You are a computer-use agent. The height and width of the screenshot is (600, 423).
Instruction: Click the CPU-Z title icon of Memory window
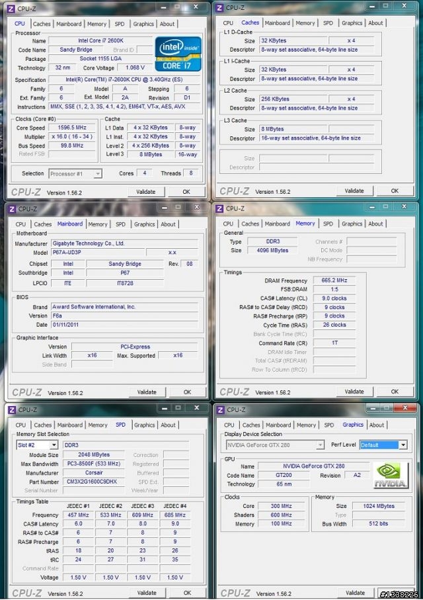pos(219,208)
